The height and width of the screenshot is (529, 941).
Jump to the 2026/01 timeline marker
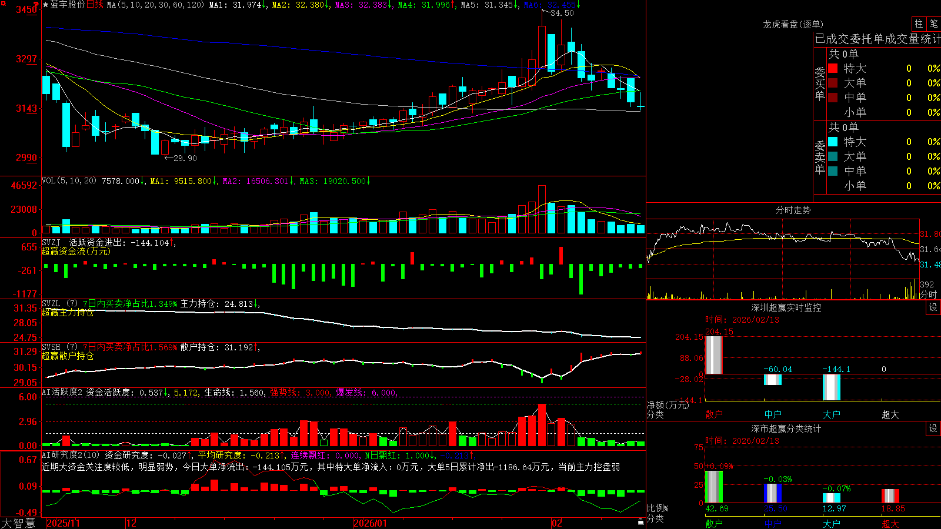click(370, 523)
